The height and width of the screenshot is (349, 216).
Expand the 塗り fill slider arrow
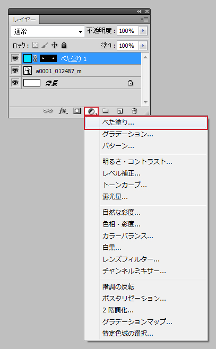(x=143, y=46)
